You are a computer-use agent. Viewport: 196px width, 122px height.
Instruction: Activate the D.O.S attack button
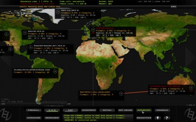pos(52,110)
